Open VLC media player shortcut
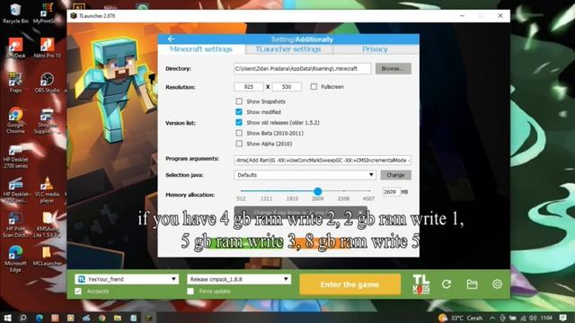 tap(47, 190)
